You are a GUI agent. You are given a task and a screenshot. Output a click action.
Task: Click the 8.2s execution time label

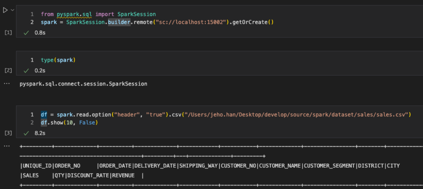point(40,133)
